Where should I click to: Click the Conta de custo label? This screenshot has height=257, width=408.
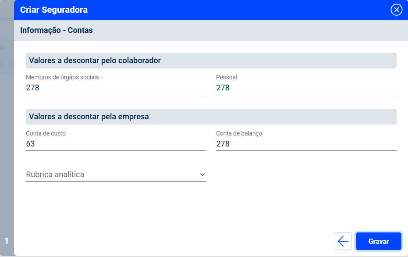tap(46, 133)
